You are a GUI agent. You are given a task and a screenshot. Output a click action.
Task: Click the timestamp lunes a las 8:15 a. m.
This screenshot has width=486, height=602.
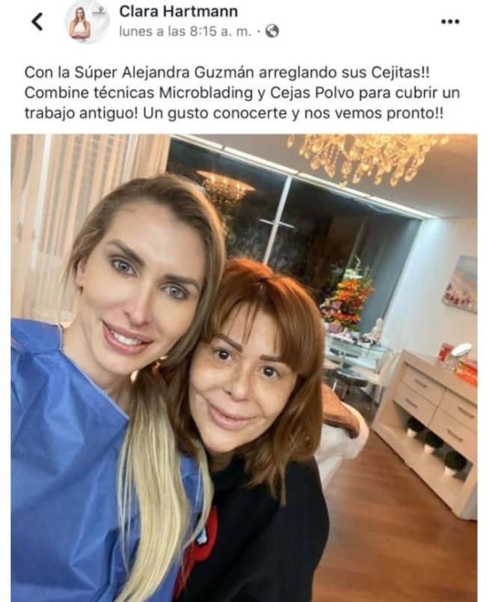185,31
